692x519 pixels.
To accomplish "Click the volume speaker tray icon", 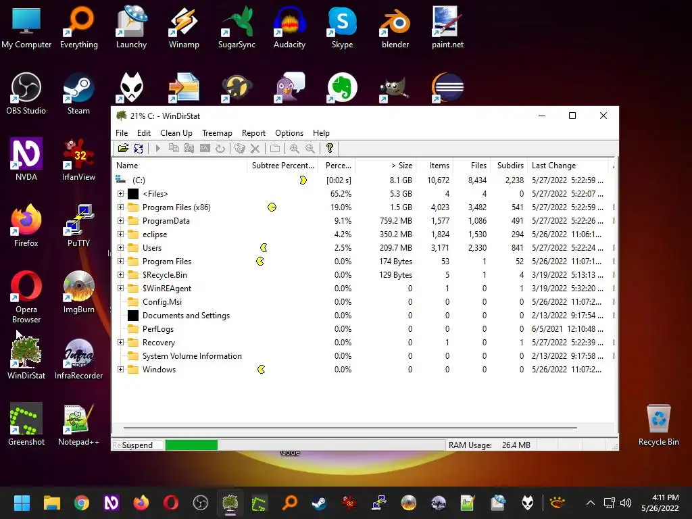I will pyautogui.click(x=625, y=503).
